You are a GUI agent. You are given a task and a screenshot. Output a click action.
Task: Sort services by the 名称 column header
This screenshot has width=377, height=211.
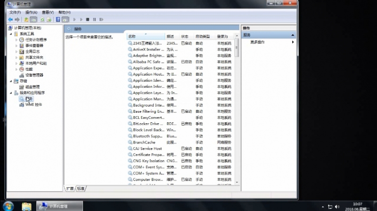tap(146, 36)
